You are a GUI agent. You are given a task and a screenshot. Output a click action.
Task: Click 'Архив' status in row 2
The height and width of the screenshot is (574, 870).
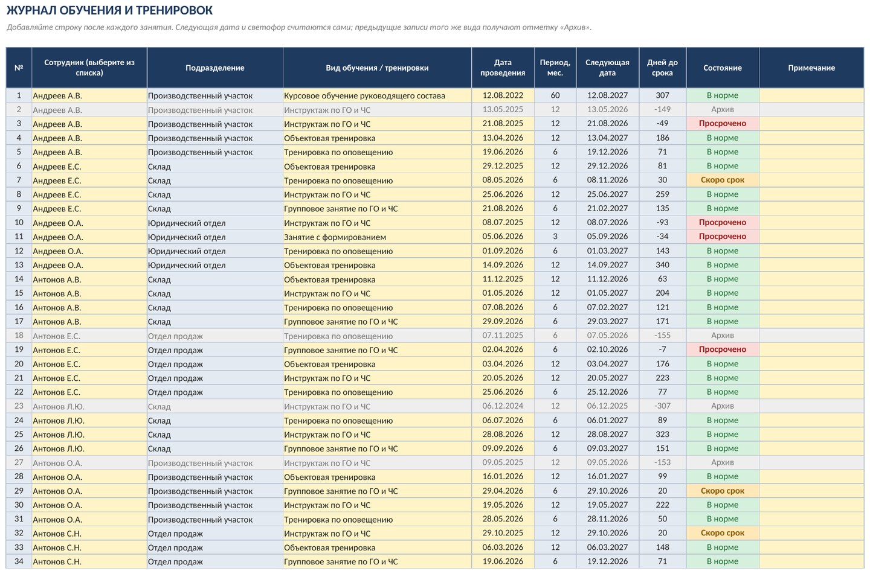pyautogui.click(x=723, y=109)
